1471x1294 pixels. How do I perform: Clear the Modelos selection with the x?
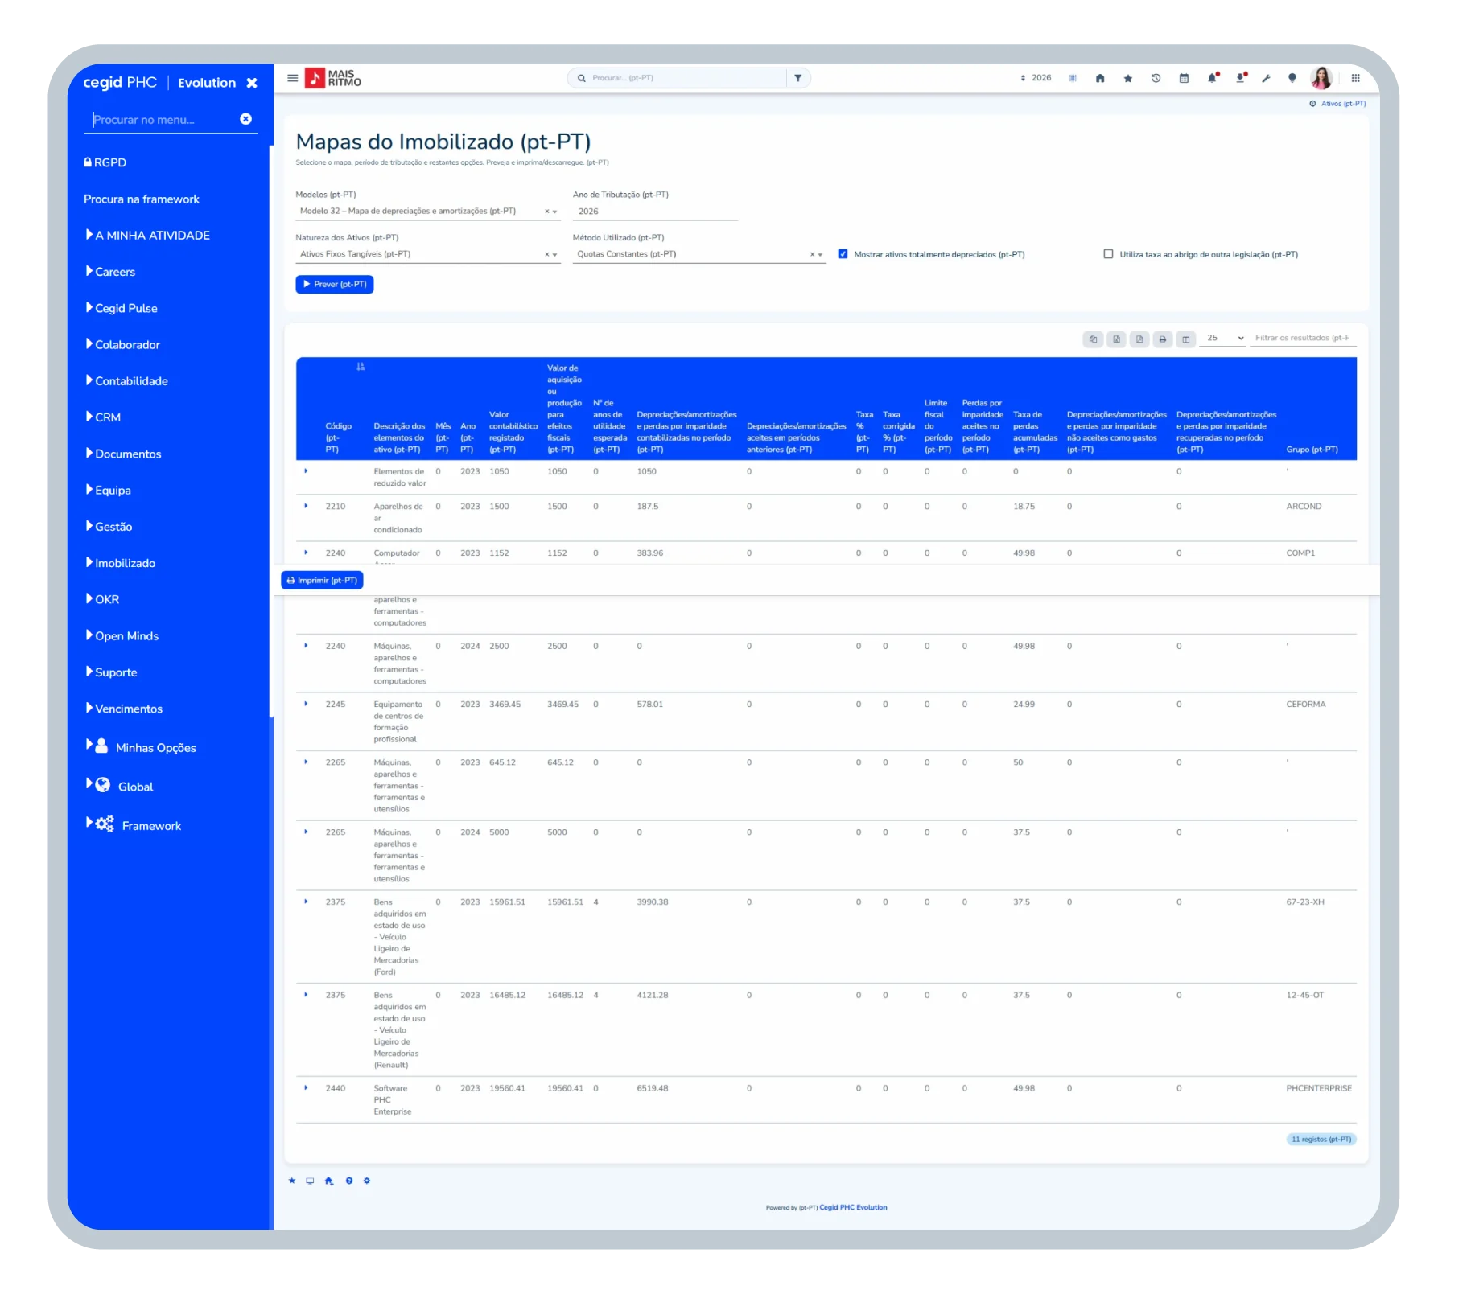pos(546,212)
